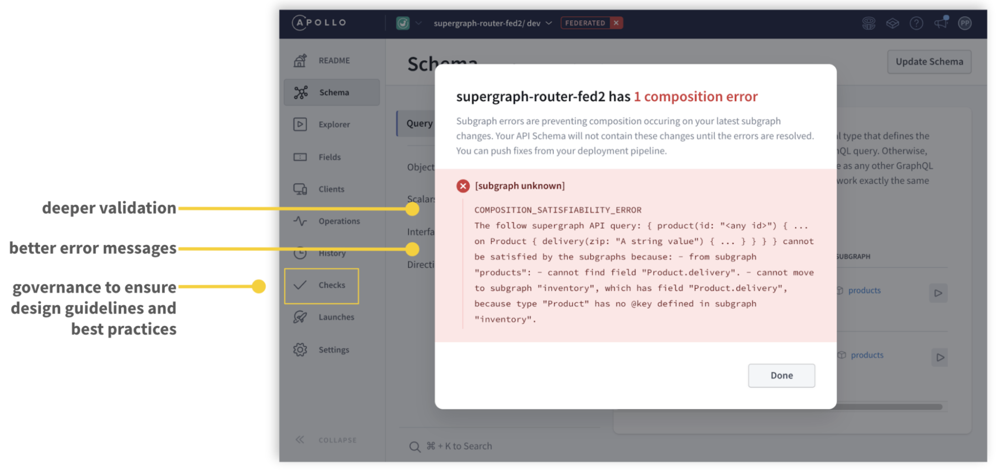Click the Apollo logo in header

click(x=319, y=23)
